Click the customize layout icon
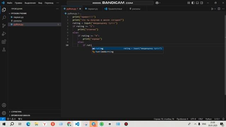Screen dimensions: 226x127 pyautogui.click(x=189, y=3)
